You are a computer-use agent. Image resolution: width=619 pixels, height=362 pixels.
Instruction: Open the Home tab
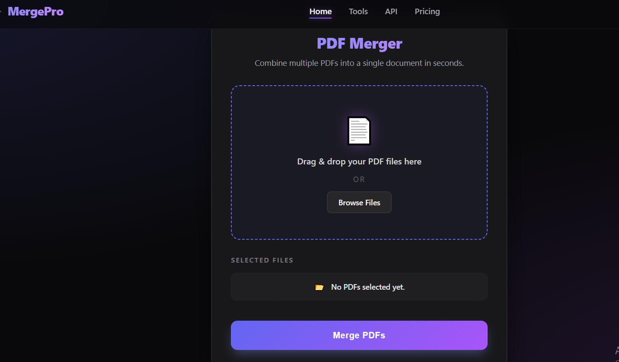pos(320,12)
